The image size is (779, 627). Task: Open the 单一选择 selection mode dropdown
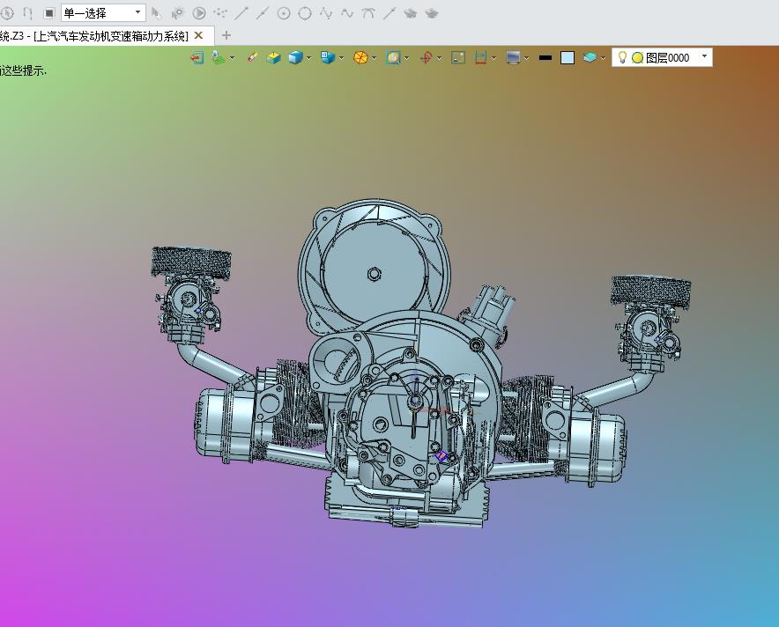click(103, 13)
